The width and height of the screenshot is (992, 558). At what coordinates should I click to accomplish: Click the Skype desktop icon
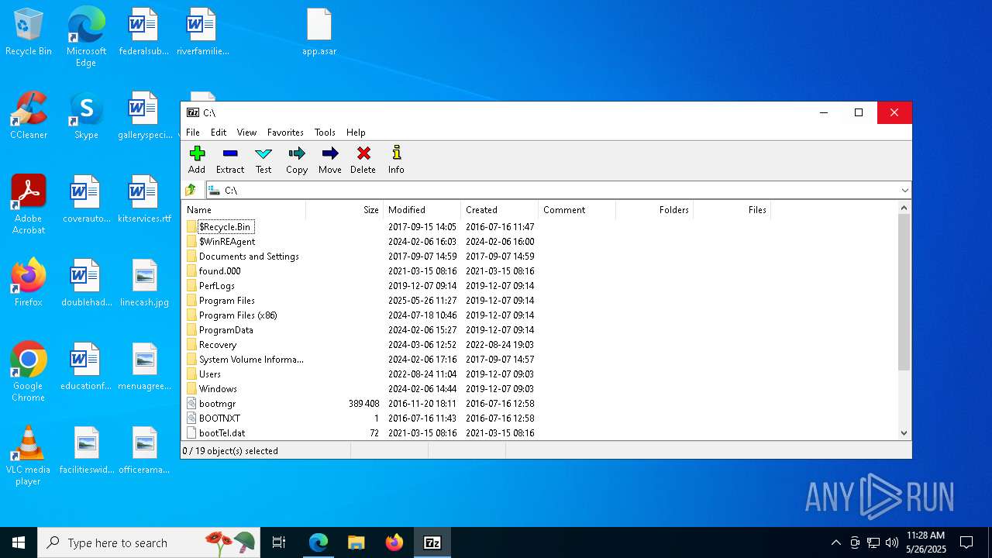[86, 116]
